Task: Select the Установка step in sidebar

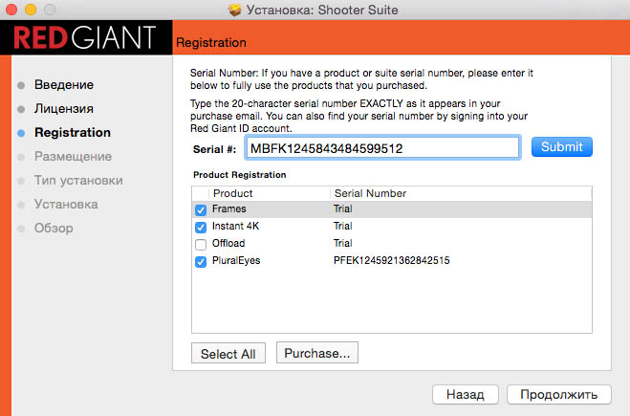Action: click(66, 205)
